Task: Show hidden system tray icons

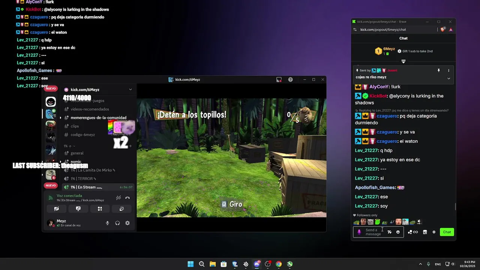Action: click(x=420, y=264)
